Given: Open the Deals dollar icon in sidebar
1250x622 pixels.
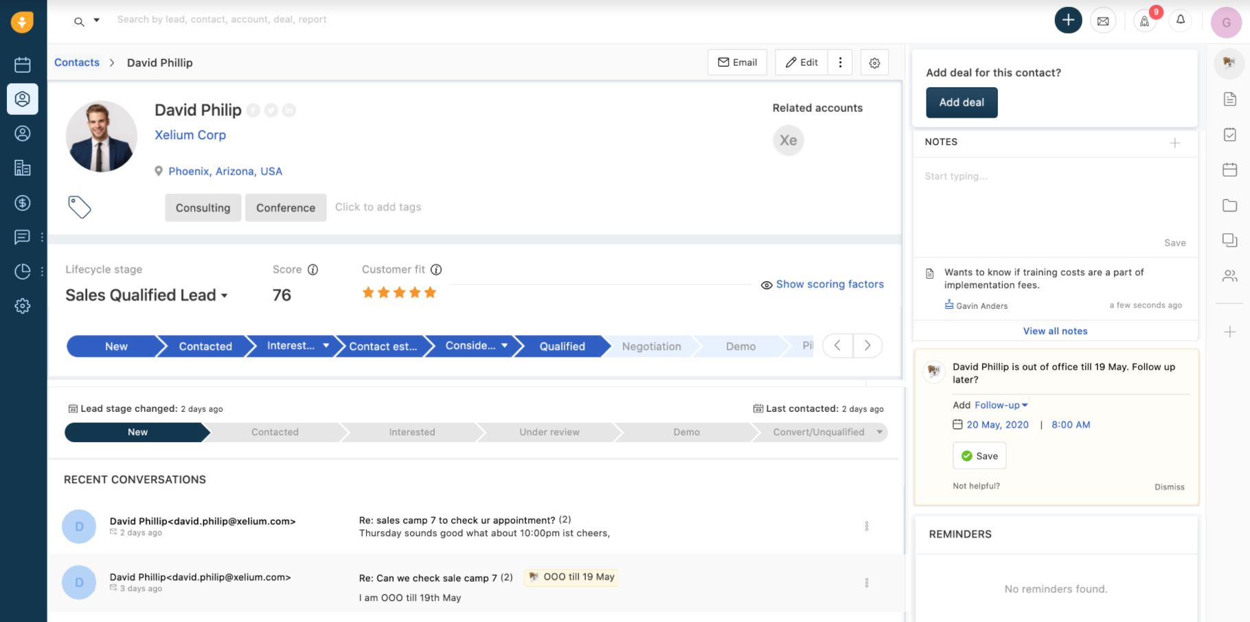Looking at the screenshot, I should point(23,203).
